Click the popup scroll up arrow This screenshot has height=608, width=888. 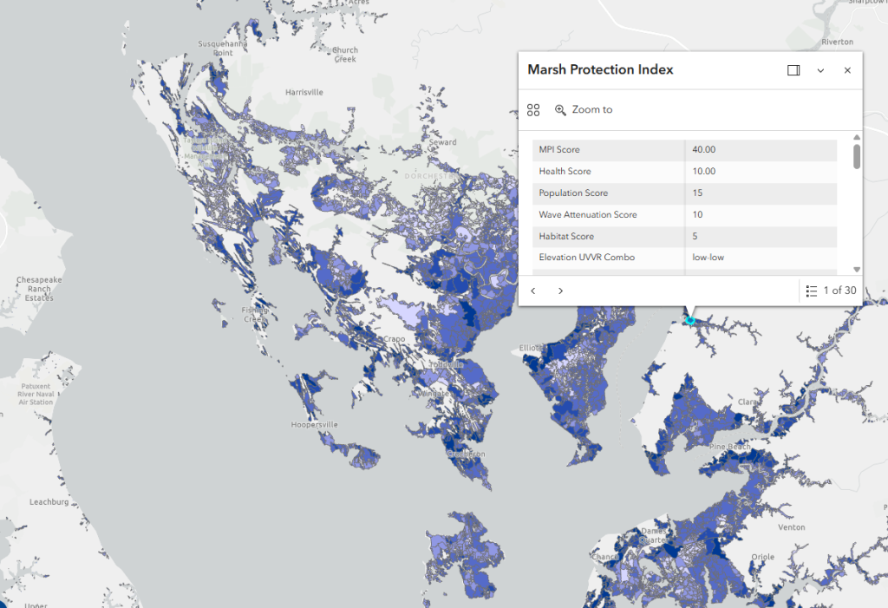(x=857, y=137)
